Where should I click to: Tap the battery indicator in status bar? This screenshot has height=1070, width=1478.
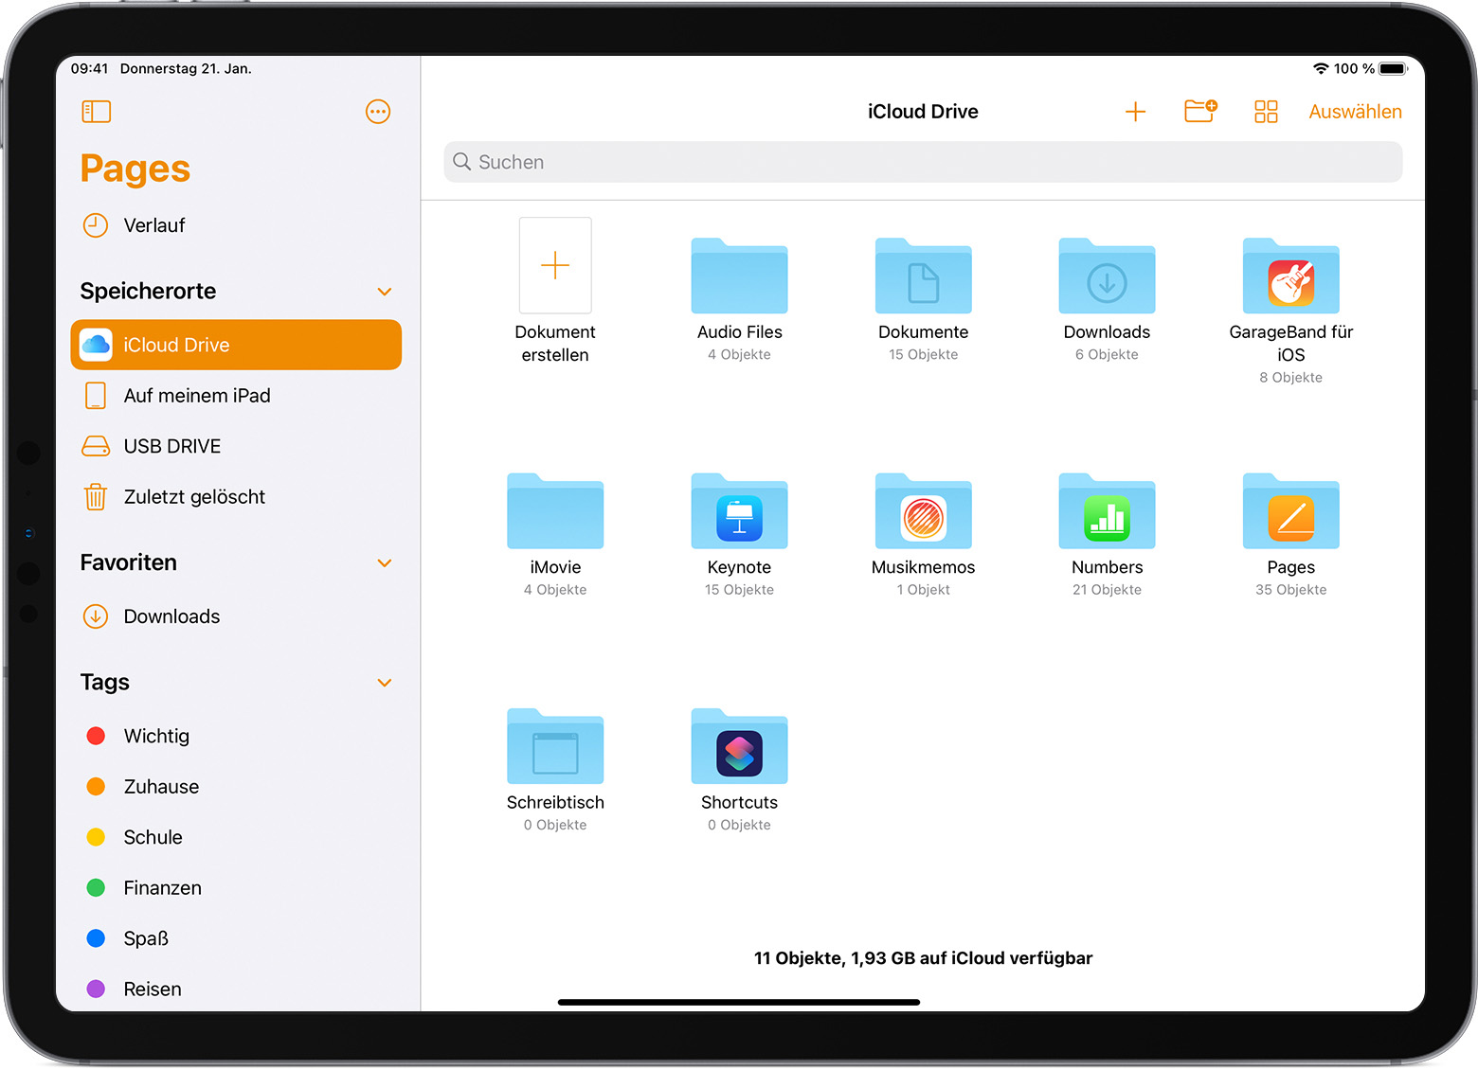coord(1393,68)
